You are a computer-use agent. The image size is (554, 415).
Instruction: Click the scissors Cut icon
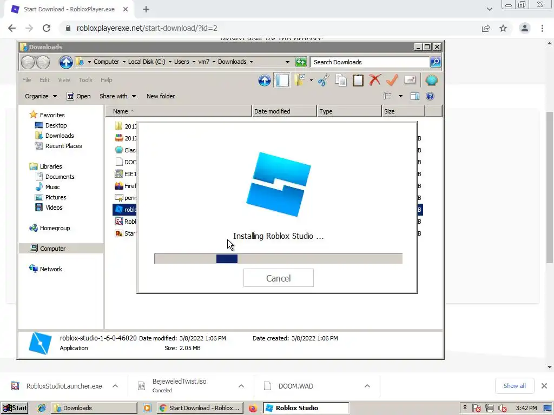[324, 81]
